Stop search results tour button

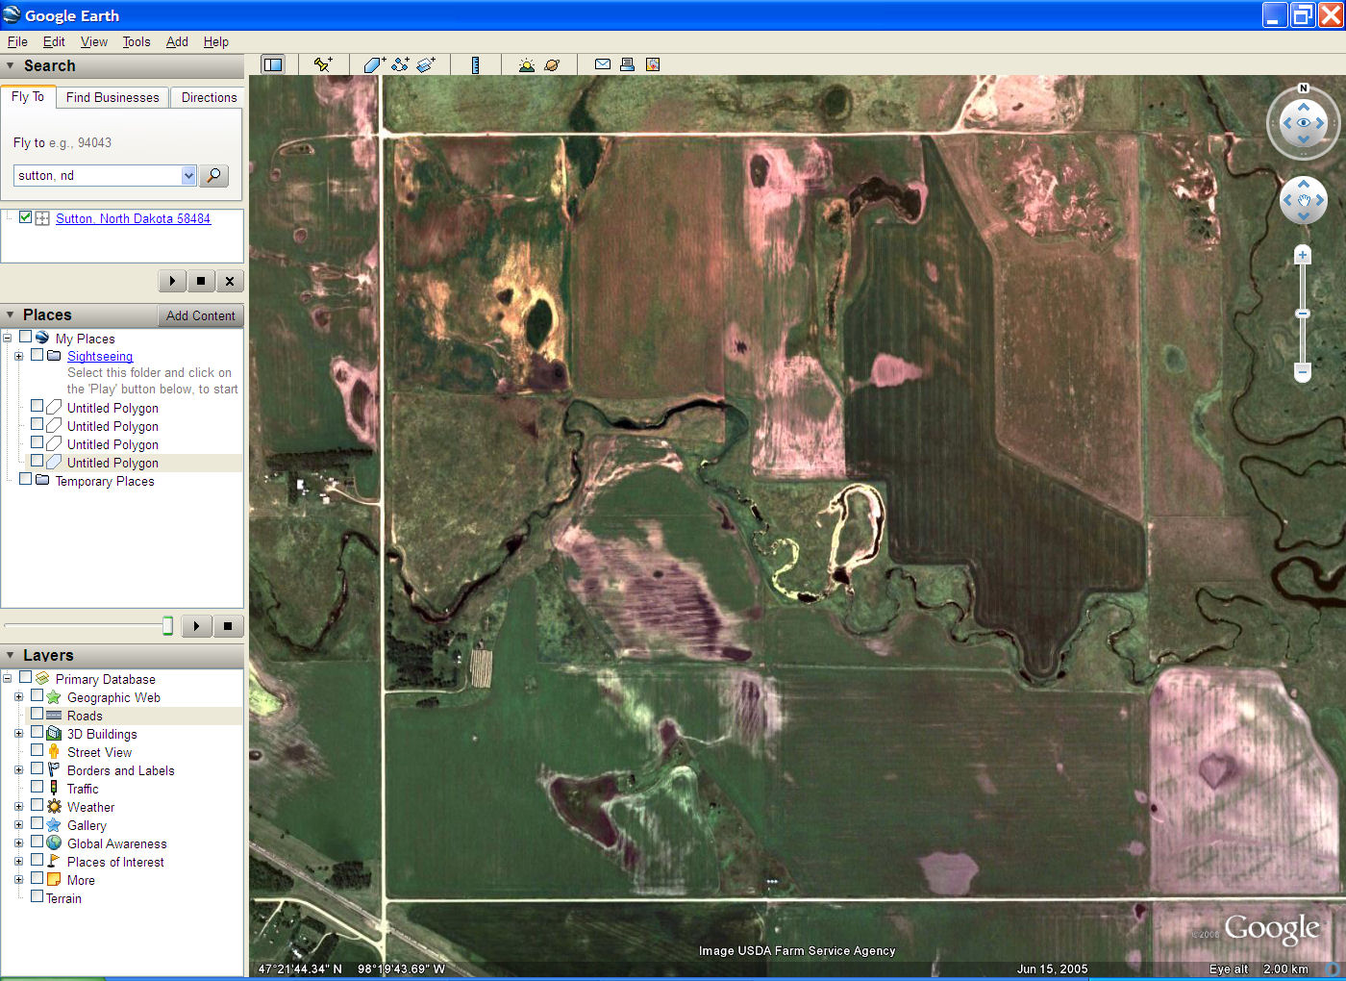pyautogui.click(x=201, y=281)
